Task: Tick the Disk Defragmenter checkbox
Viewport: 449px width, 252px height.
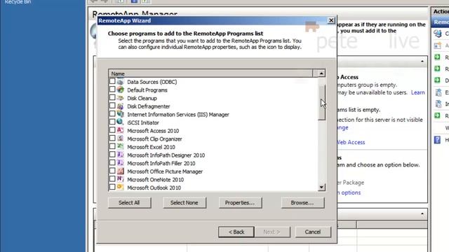Action: (x=112, y=106)
